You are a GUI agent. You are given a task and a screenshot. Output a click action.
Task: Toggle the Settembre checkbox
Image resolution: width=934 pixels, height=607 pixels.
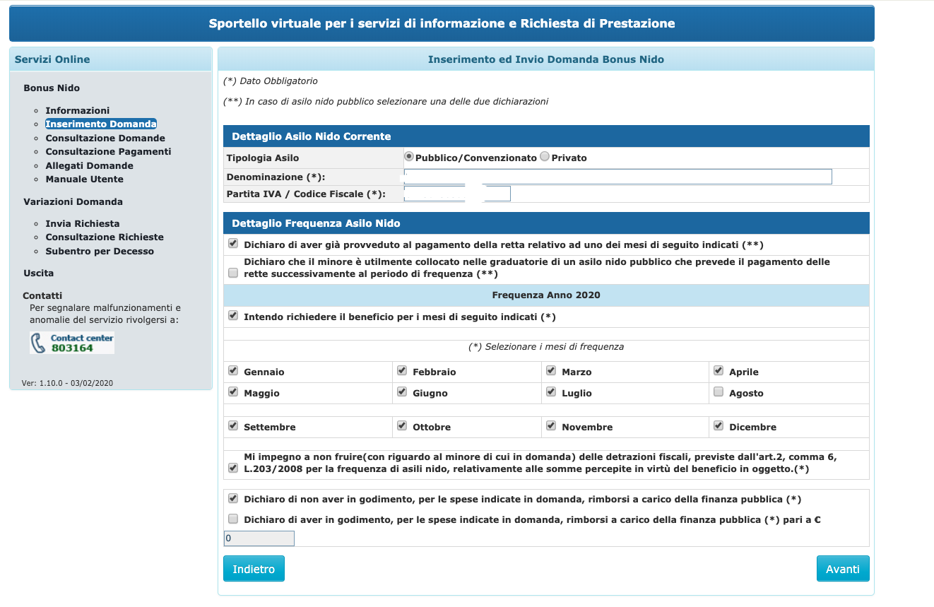(233, 425)
